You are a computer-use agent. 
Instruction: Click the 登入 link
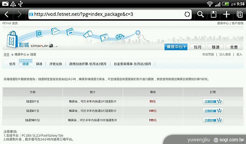click(x=239, y=55)
